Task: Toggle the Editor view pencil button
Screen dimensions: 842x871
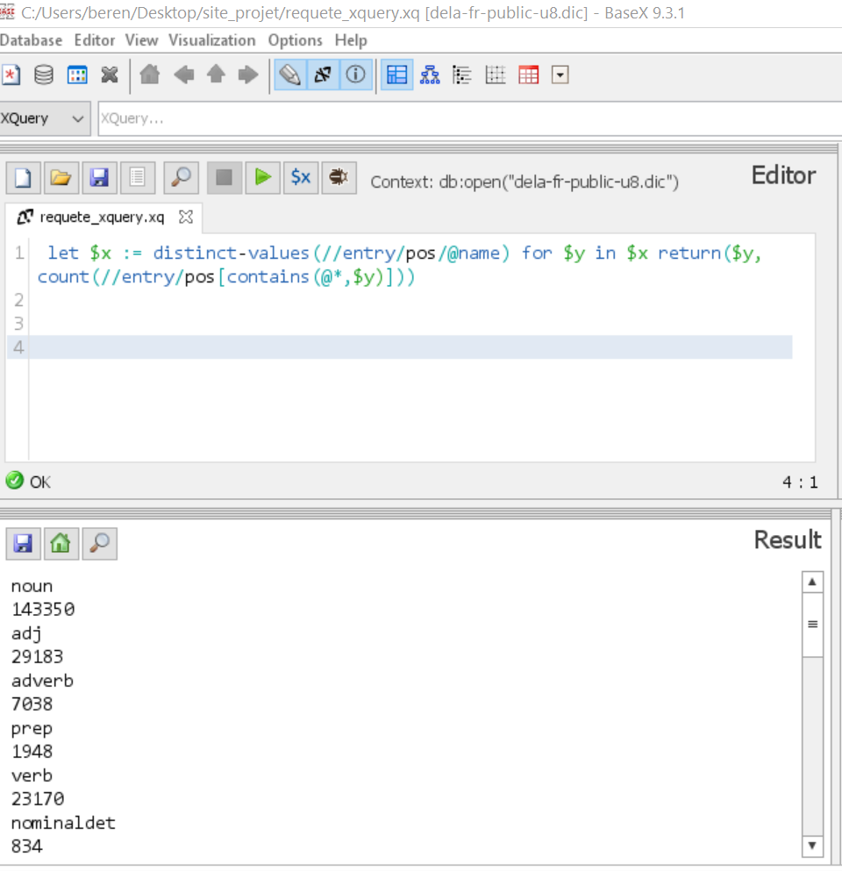Action: click(x=290, y=75)
